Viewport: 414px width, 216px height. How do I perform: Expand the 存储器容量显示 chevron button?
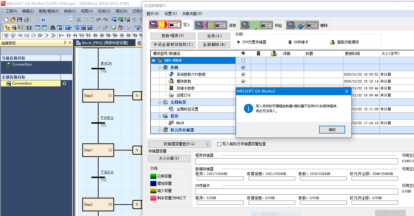pos(208,144)
